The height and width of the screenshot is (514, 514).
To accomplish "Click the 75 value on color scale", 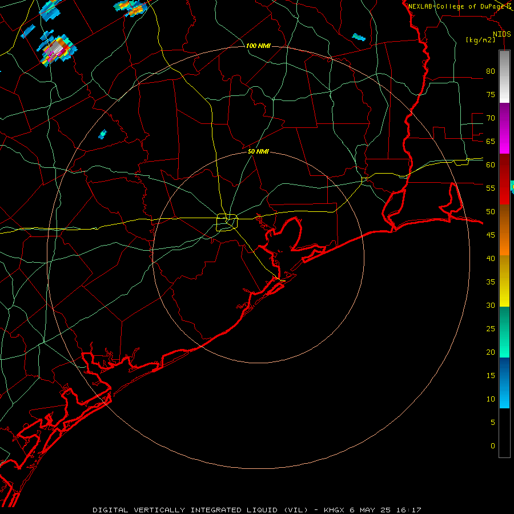I will tap(491, 94).
